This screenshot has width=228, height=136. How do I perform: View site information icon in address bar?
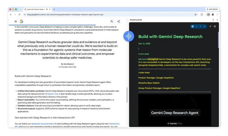point(25,15)
